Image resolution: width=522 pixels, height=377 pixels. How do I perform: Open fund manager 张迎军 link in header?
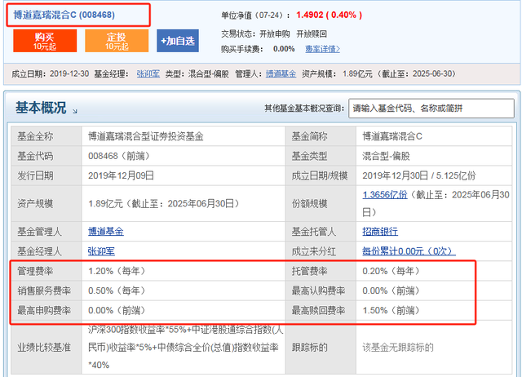(x=148, y=73)
